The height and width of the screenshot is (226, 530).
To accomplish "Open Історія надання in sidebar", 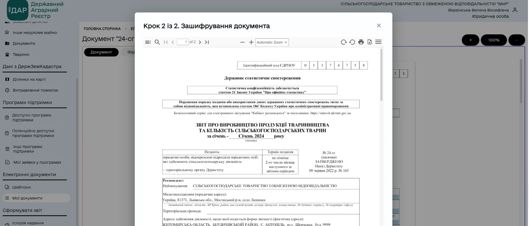I will tap(28, 224).
